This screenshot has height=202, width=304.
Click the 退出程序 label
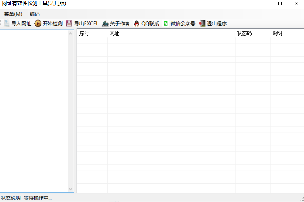pos(217,24)
